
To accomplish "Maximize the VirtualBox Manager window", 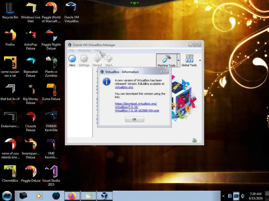I will point(195,45).
